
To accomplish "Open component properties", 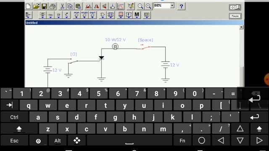I will (x=131, y=6).
